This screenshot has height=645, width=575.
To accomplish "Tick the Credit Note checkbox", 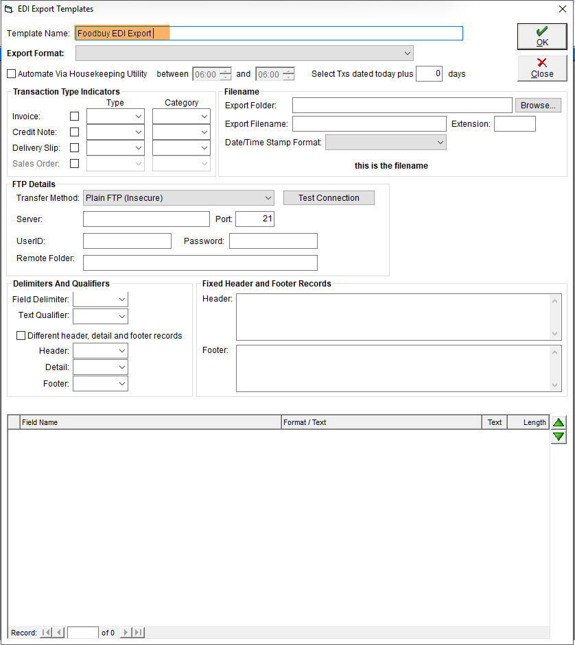I will tap(75, 132).
